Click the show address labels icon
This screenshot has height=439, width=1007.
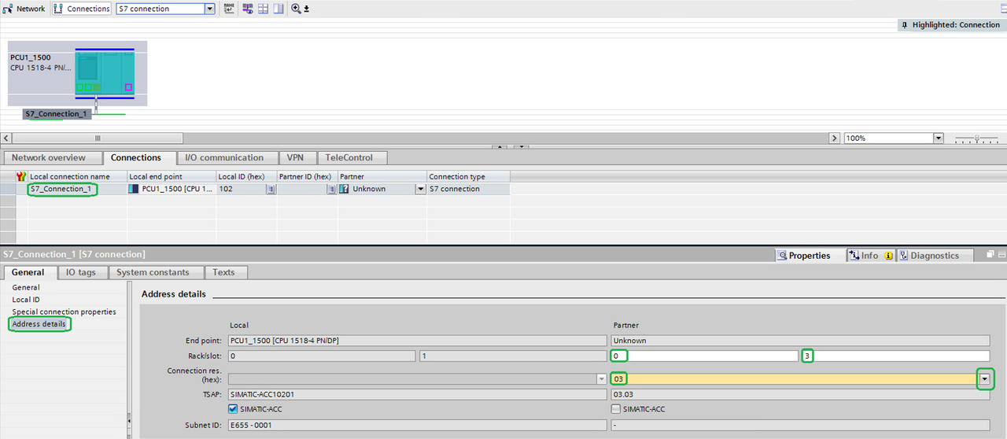point(248,9)
